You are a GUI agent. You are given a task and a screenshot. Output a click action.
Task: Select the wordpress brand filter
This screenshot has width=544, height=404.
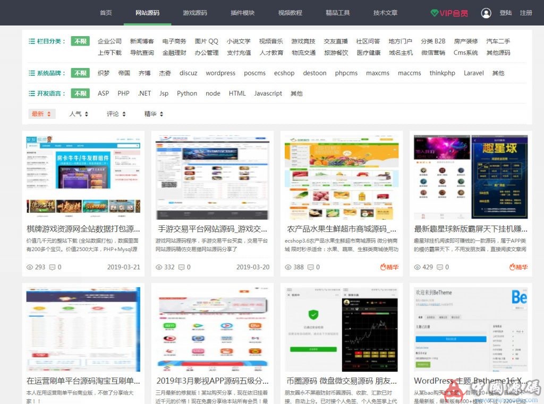pos(220,73)
